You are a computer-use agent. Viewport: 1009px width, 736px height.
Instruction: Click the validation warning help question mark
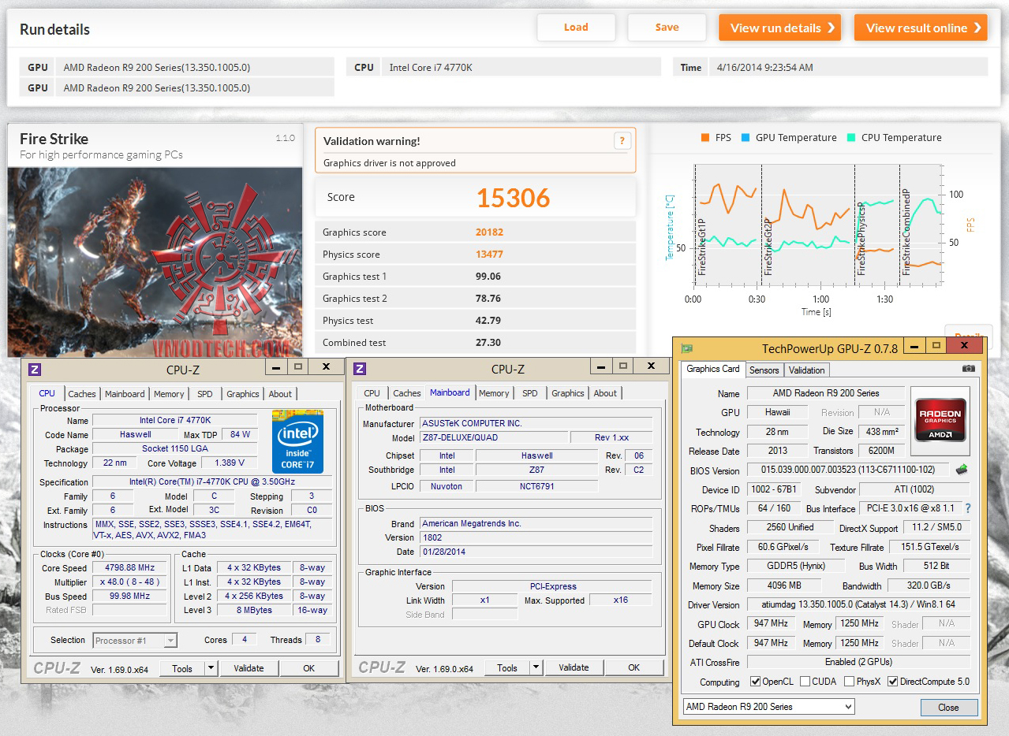click(622, 141)
